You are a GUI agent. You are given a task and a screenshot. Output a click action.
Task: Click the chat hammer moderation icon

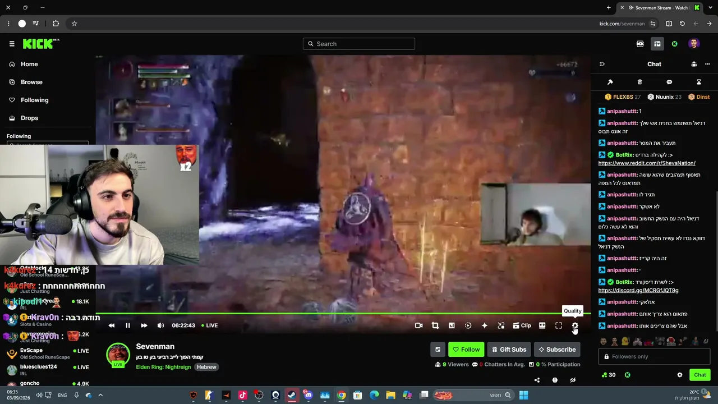tap(610, 82)
